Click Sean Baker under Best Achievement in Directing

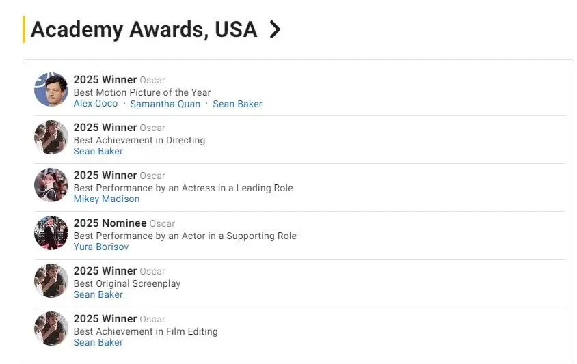[x=98, y=151]
